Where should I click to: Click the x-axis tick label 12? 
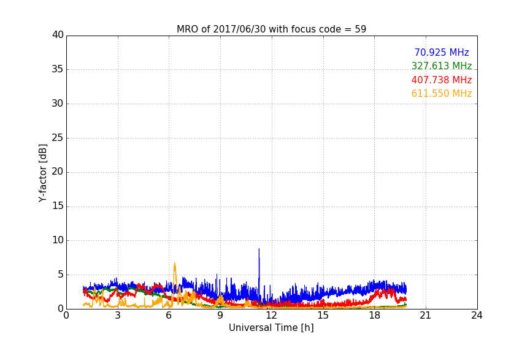click(271, 316)
